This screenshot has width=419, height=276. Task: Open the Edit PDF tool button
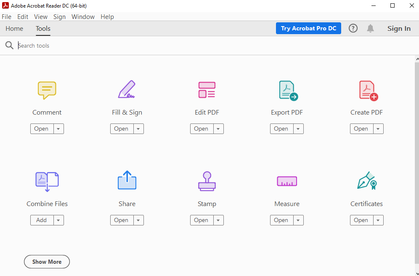pyautogui.click(x=202, y=129)
